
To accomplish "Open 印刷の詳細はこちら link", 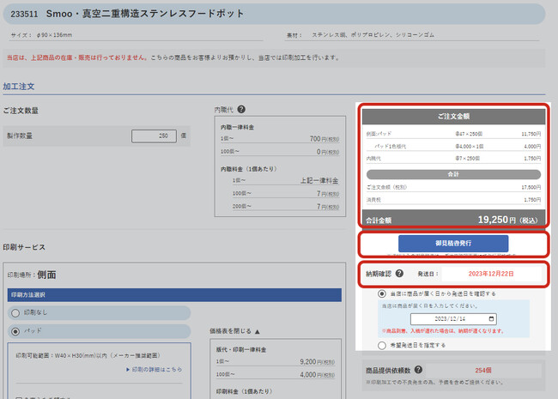I will click(x=153, y=369).
